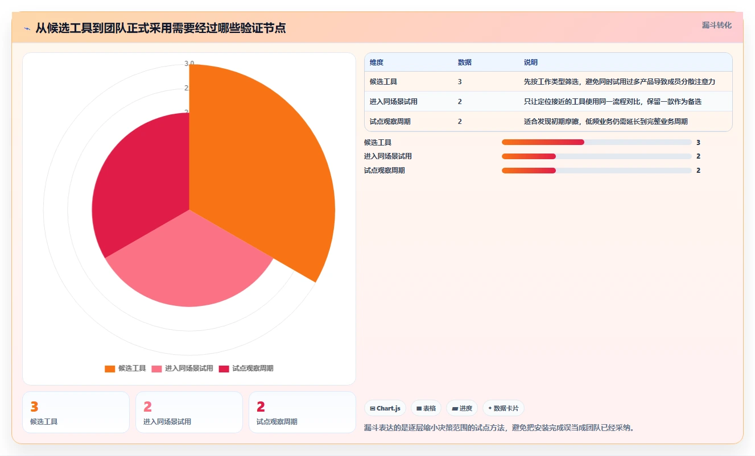
Task: Click the 候选工具 progress bar
Action: (x=597, y=142)
